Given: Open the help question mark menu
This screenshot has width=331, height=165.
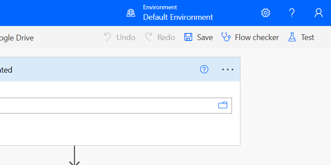Looking at the screenshot, I should [292, 13].
